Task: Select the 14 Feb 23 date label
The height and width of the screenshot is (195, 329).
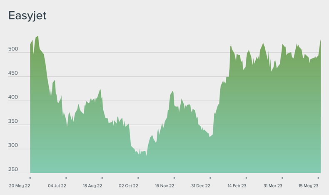Action: click(x=237, y=185)
